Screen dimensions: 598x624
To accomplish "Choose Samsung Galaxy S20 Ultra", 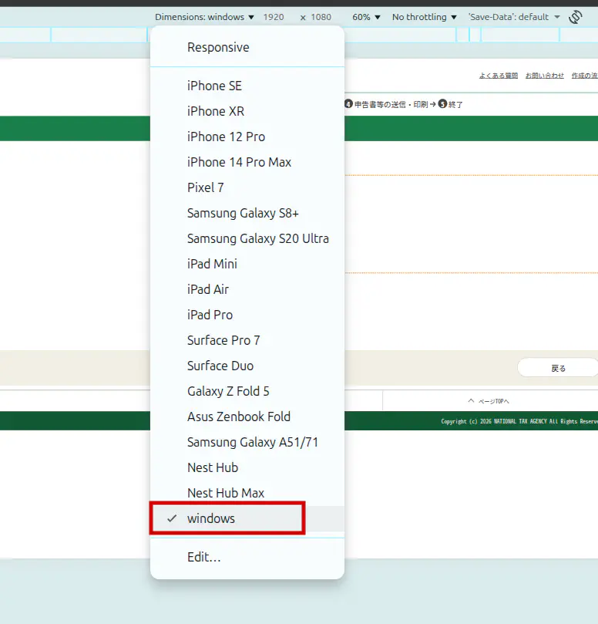I will (x=257, y=238).
